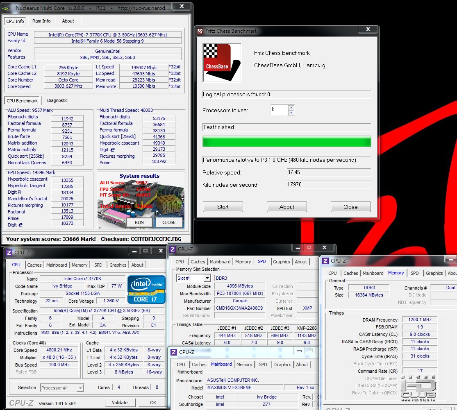Open Graphics tab in left CPU-Z window
Screen dimensions: 457x410
(x=118, y=265)
